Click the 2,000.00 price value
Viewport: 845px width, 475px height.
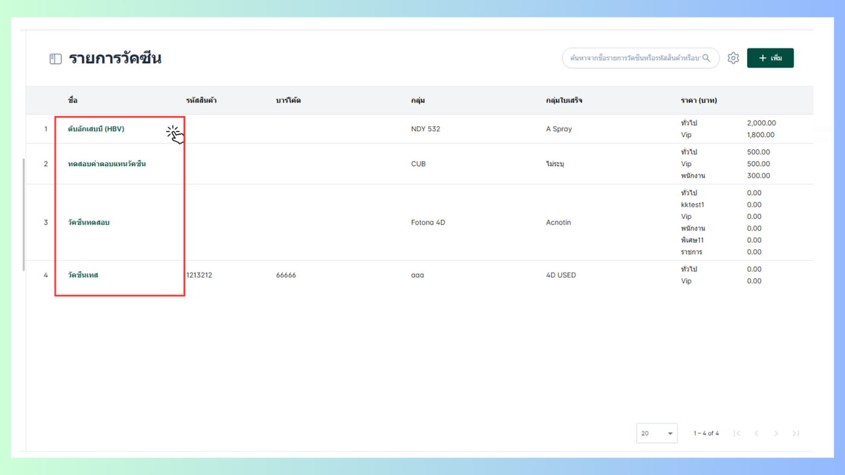(761, 123)
